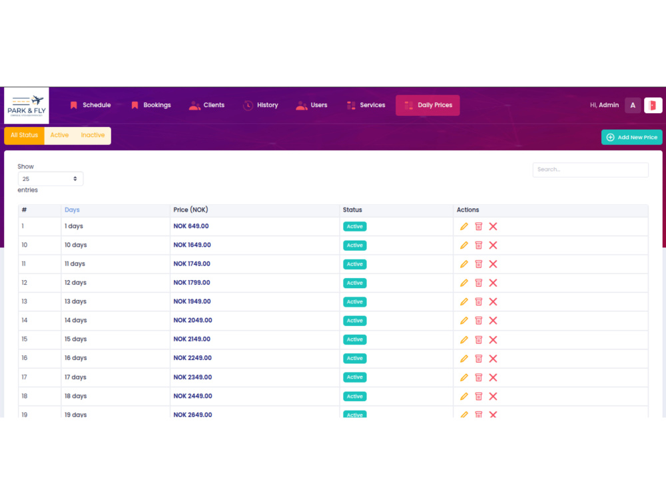Click Active badge for 17 days
Viewport: 666px width, 499px height.
coord(355,377)
